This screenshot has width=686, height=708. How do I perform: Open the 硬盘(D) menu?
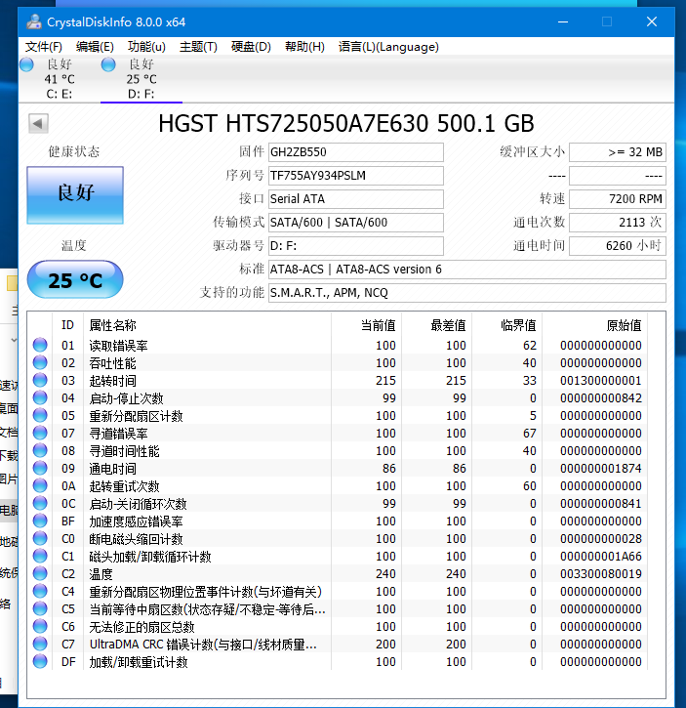tap(251, 47)
